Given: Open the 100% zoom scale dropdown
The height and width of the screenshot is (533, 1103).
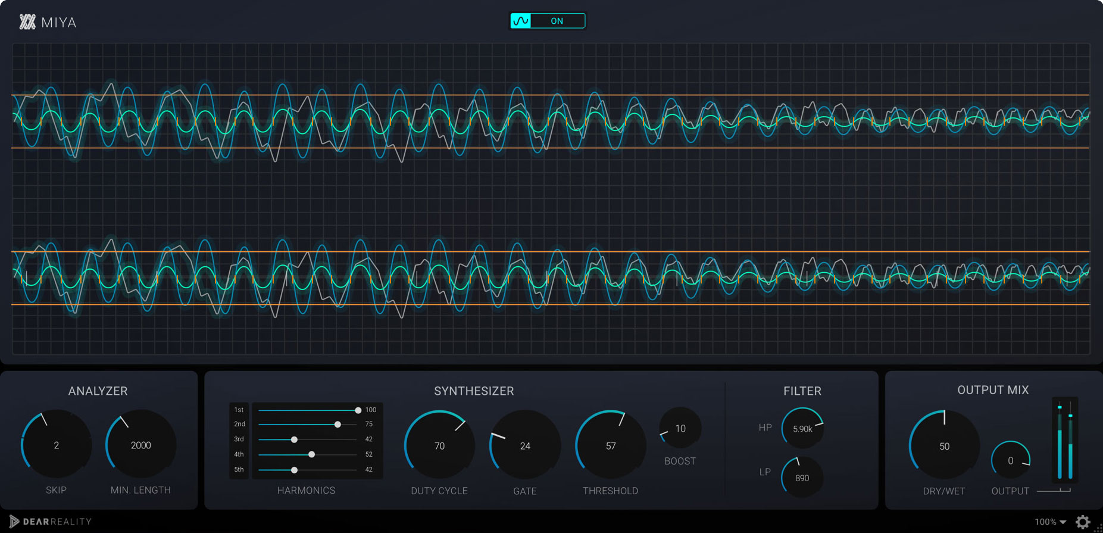Looking at the screenshot, I should tap(1051, 522).
